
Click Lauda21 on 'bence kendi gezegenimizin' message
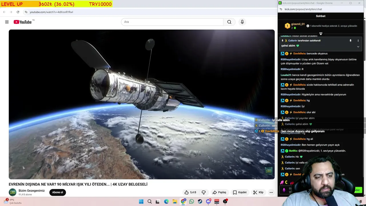tap(286, 75)
